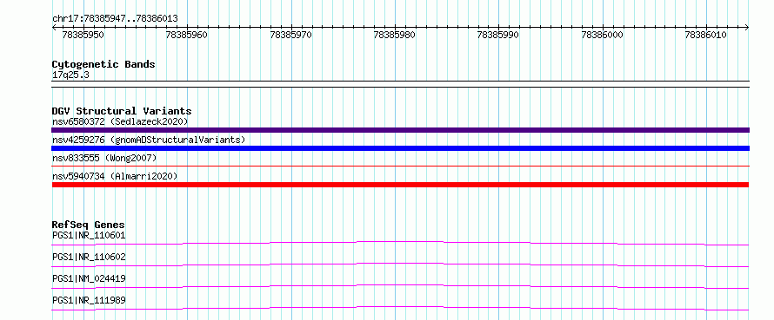Click the RefSeq Genes track title
The width and height of the screenshot is (774, 320).
(89, 225)
